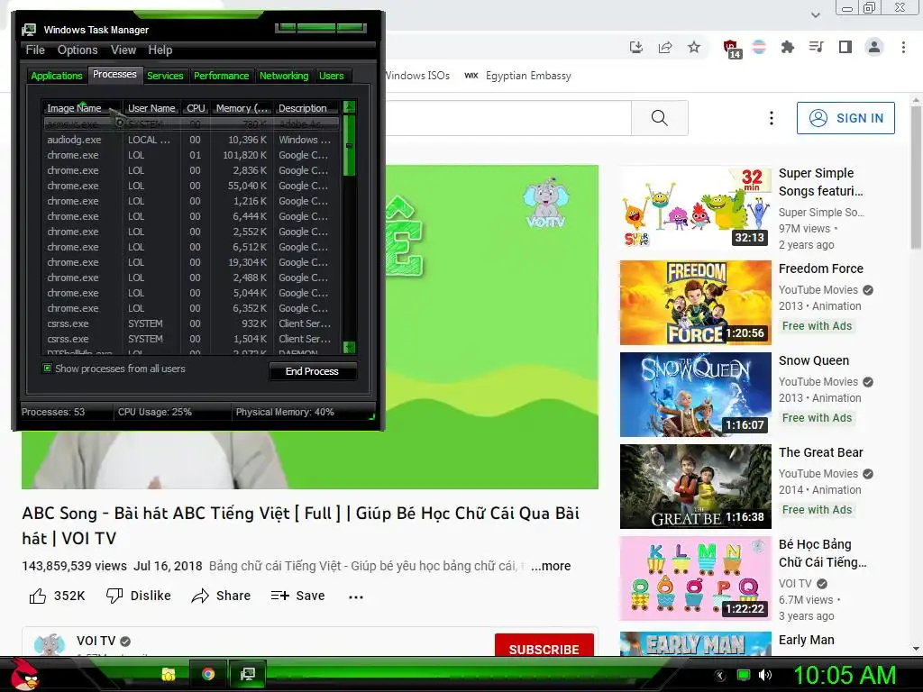Sort processes by Image Name column
This screenshot has height=692, width=923.
tap(81, 108)
